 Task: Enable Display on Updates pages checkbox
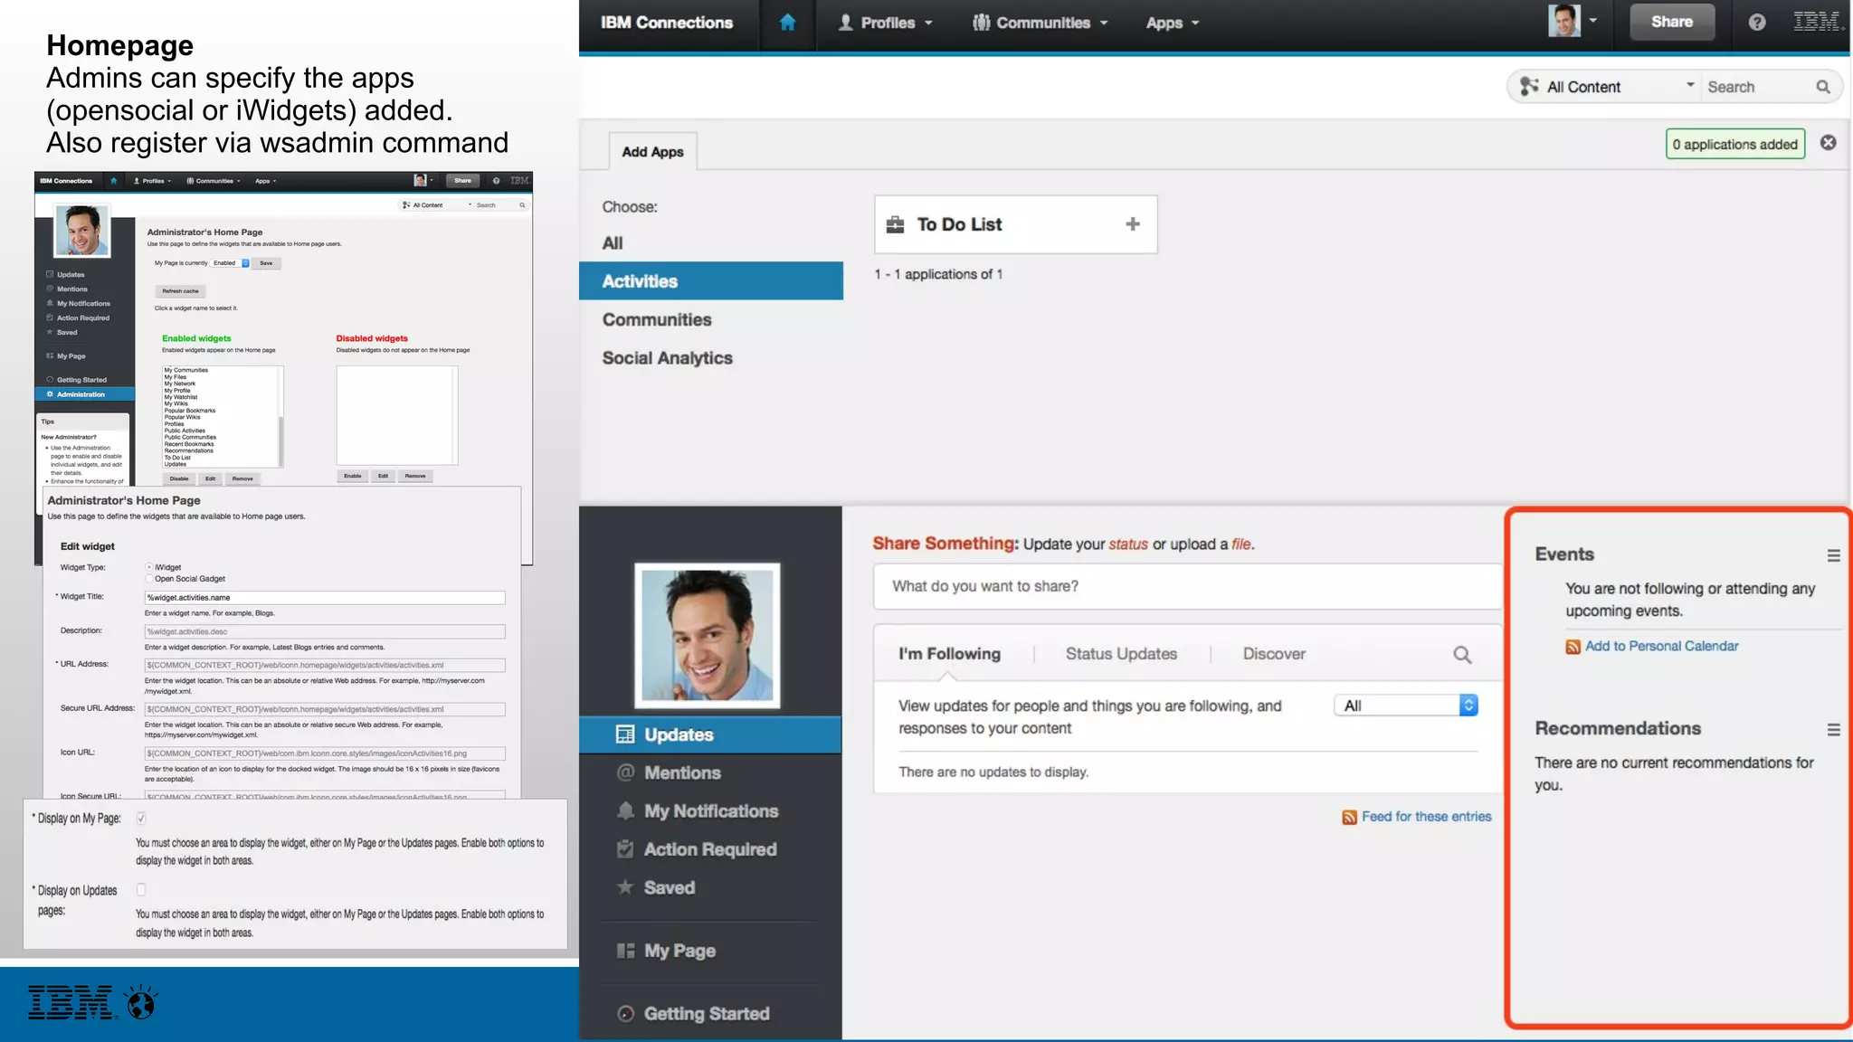tap(141, 890)
